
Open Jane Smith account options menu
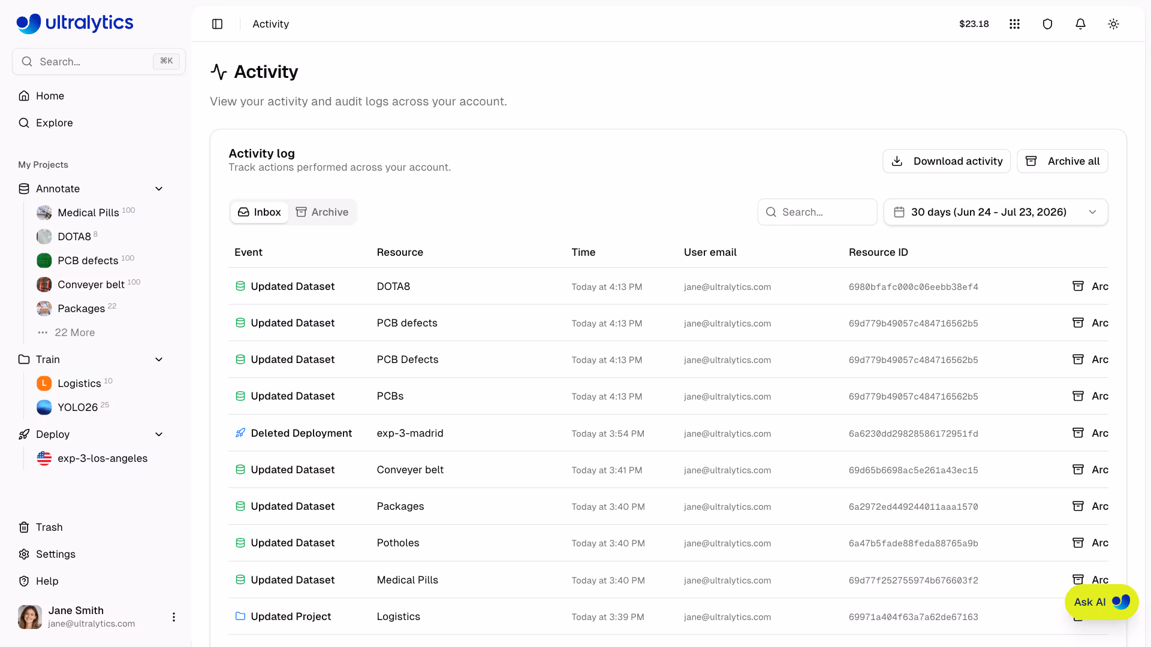click(174, 617)
